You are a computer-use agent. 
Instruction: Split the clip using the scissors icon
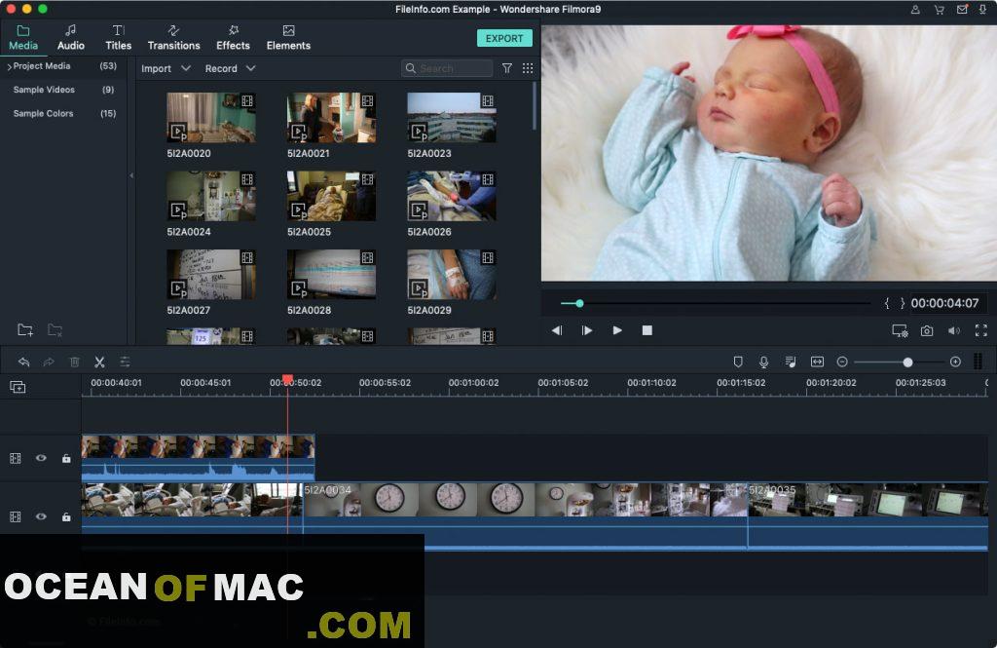(98, 361)
